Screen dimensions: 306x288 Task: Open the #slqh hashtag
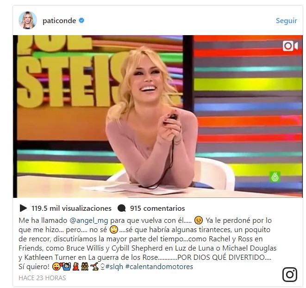[114, 267]
